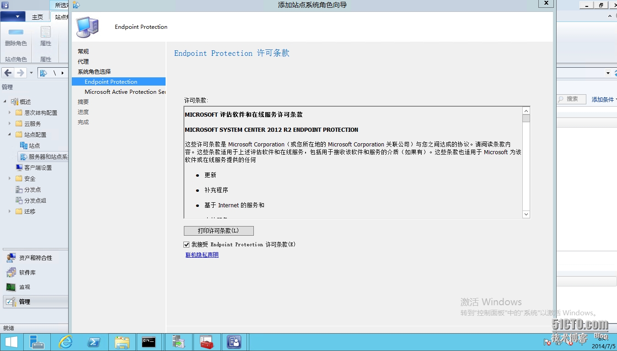Go to the 系统角色选择 wizard step
617x351 pixels.
pyautogui.click(x=94, y=72)
